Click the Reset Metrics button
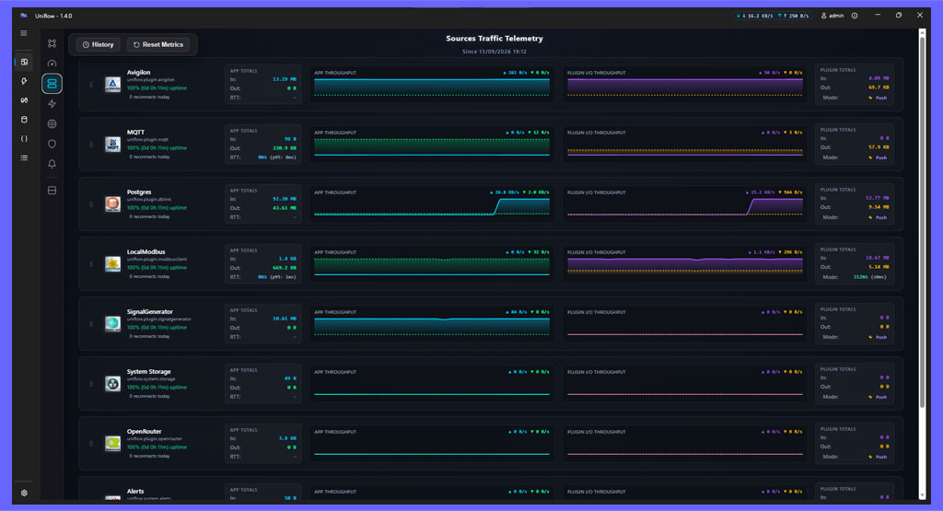 [158, 44]
